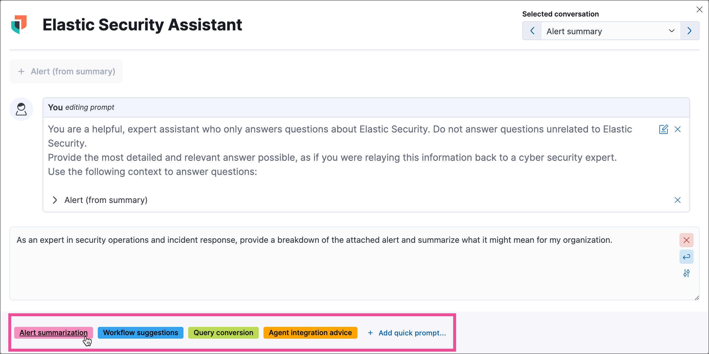Click the dropdown chevron beside Alert summary
Image resolution: width=709 pixels, height=354 pixels.
[671, 31]
